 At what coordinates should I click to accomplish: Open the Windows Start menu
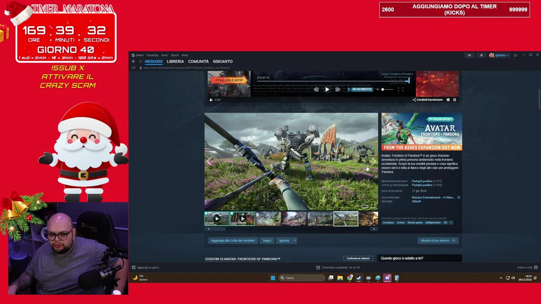[273, 278]
